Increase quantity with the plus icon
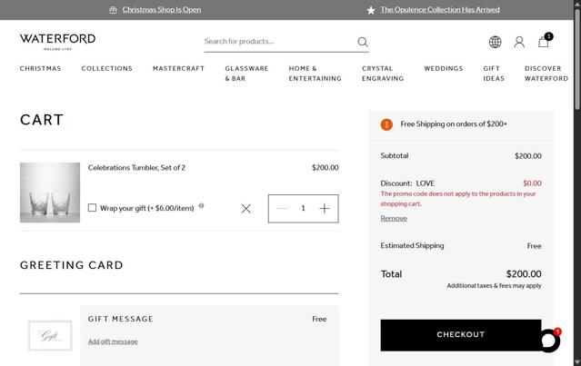 (324, 208)
